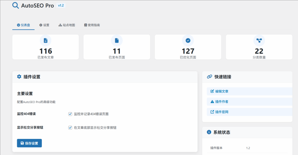Screen dimensions: 298x155
Task: Go to the 使用指南 tab
Action: 92,25
